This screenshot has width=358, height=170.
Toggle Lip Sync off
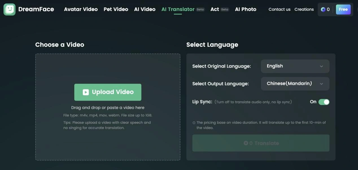(324, 101)
